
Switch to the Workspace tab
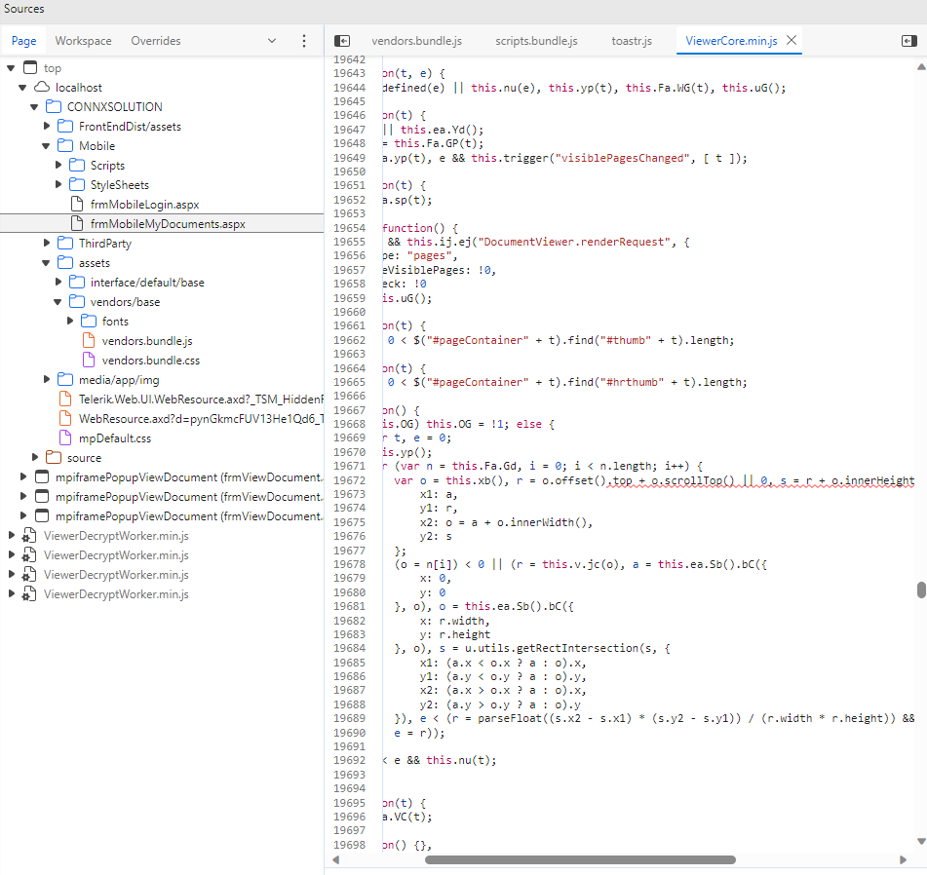83,41
